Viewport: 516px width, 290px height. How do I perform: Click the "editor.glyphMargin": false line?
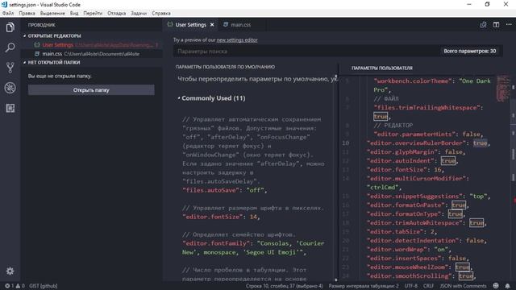point(416,152)
